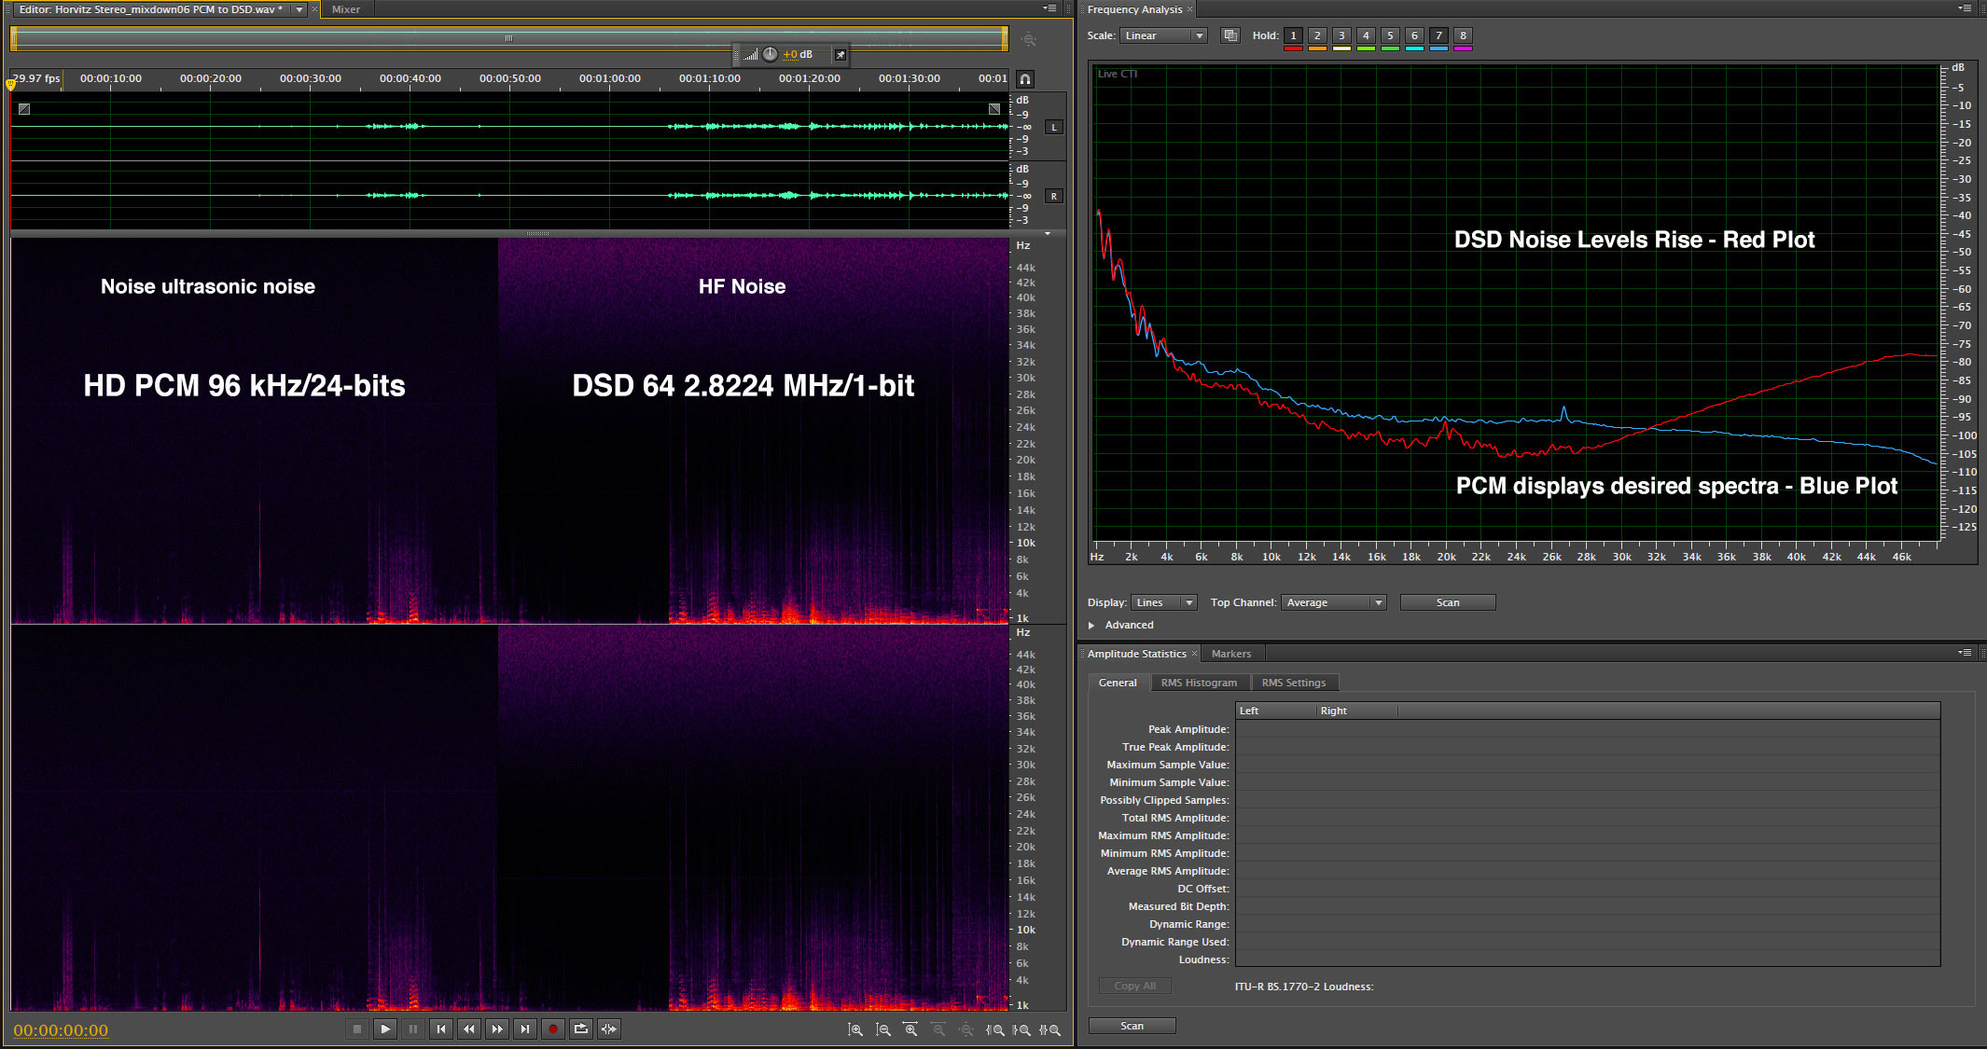The height and width of the screenshot is (1049, 1987).
Task: Click zoom out full icon next to overview bar
Action: coord(1028,39)
